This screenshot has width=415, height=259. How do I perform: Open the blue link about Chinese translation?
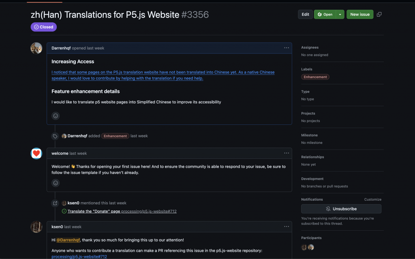[163, 75]
